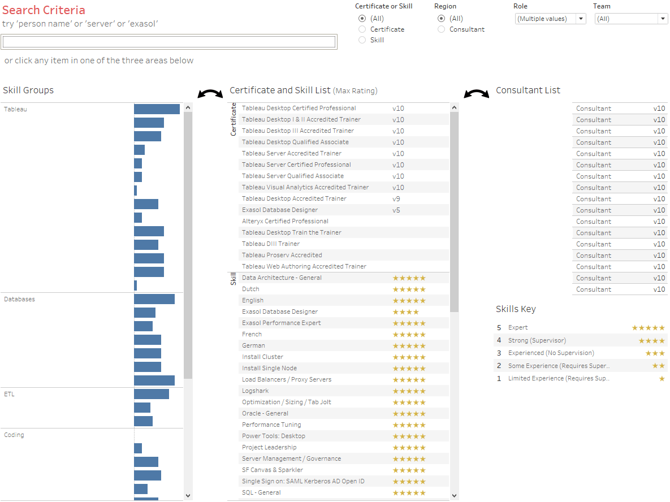The height and width of the screenshot is (502, 670).
Task: Choose Consultant under the Region filter
Action: click(x=441, y=29)
